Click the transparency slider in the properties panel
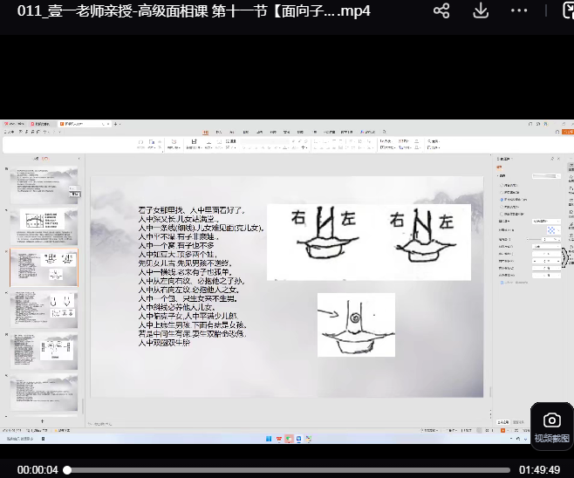Viewport: 574px width, 478px height. point(535,239)
